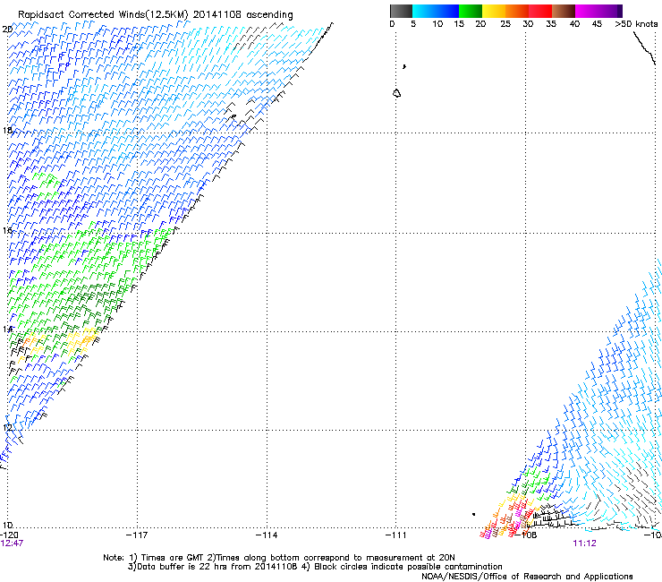This screenshot has width=662, height=582.
Task: Click the isolated black dot near 10N west of -108
Action: pos(473,514)
